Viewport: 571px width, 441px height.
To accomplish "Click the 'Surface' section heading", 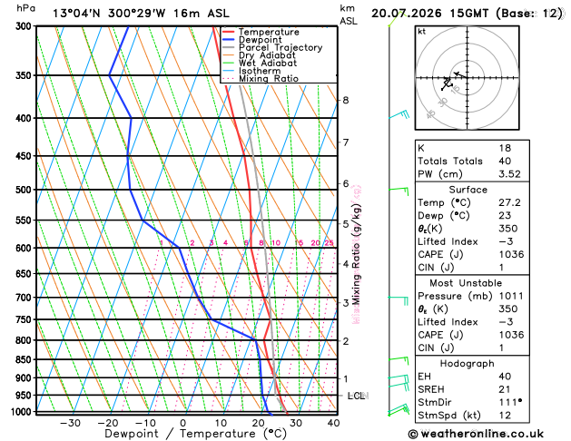I will (x=468, y=190).
